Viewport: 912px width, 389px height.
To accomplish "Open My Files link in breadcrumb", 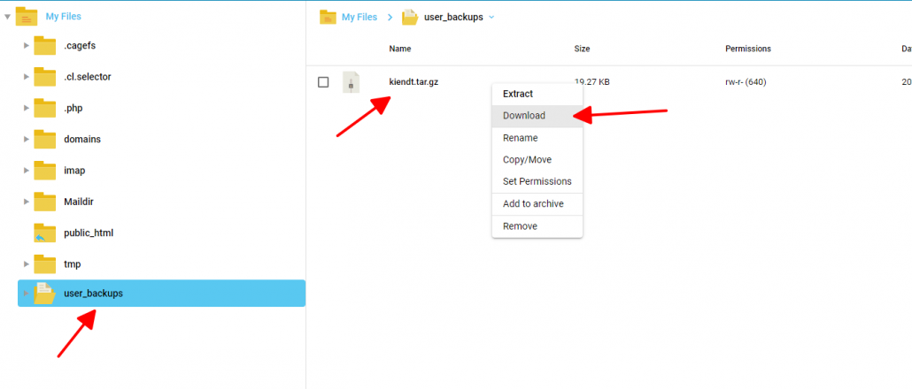I will [x=359, y=18].
